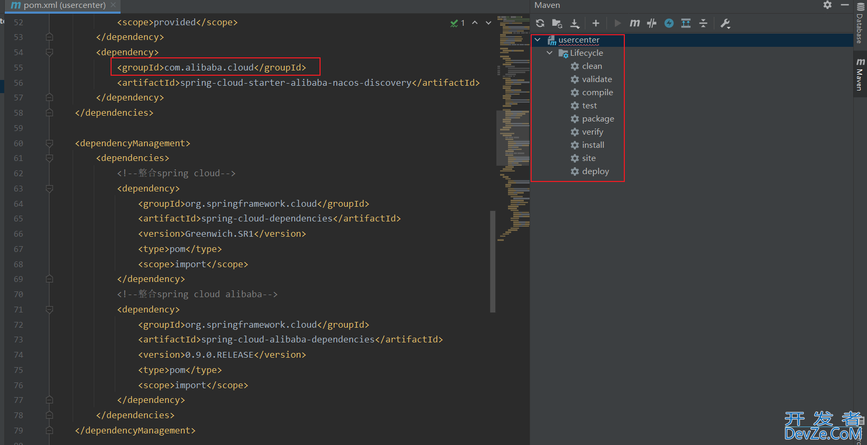Screen dimensions: 867x445
Task: Click the provided scope line
Action: tap(177, 22)
